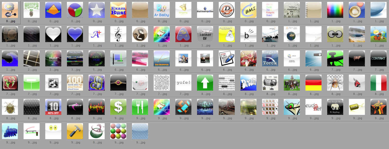Image resolution: width=389 pixels, height=149 pixels.
Task: Select the white heart icon
Action: pos(53,34)
